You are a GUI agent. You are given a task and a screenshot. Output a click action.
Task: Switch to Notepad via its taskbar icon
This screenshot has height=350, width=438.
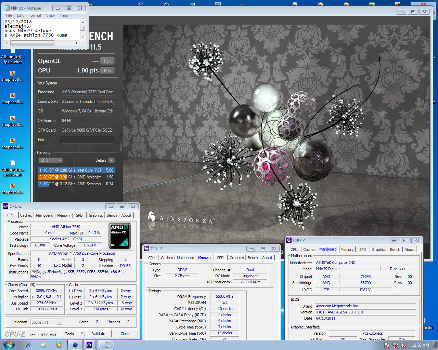[x=106, y=345]
